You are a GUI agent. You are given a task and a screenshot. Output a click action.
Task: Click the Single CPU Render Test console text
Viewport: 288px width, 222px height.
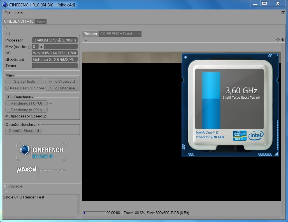tap(24, 197)
